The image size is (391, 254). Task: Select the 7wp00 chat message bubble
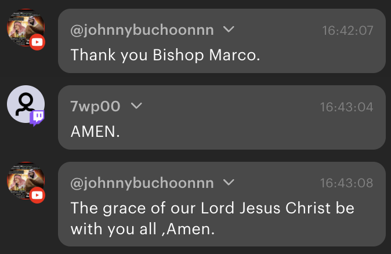[222, 117]
